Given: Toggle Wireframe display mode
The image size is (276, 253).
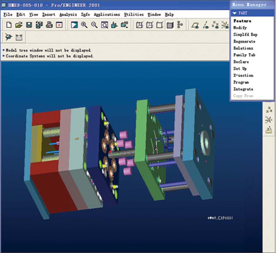Looking at the screenshot, I should tap(140, 25).
